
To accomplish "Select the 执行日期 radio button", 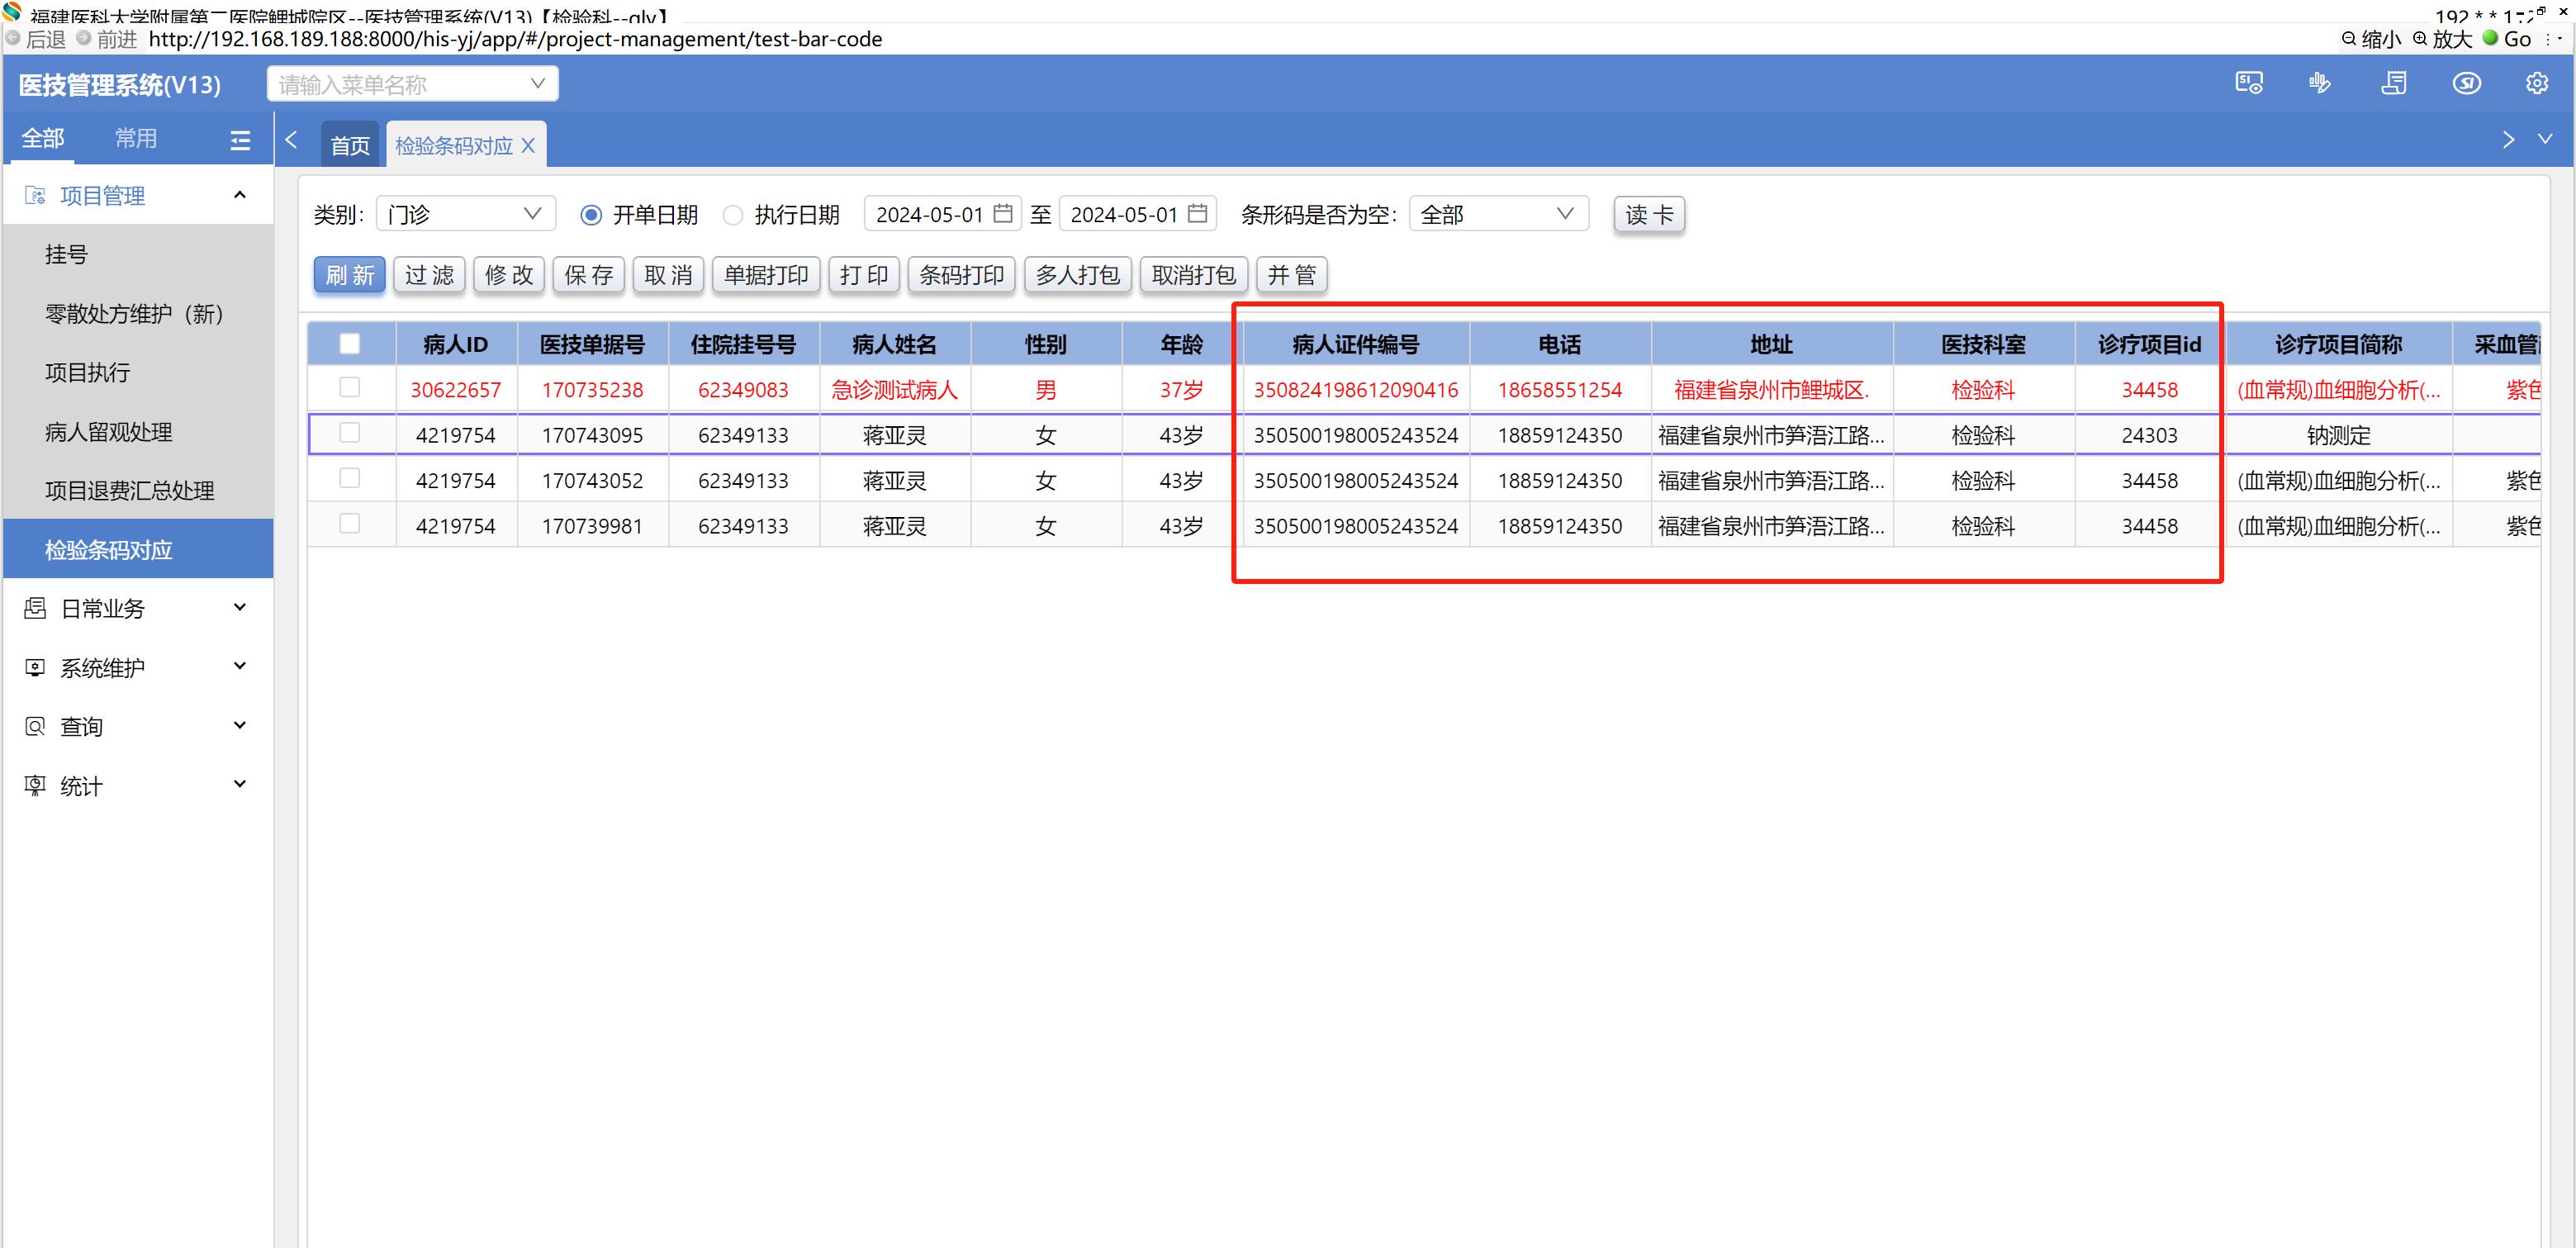I will 733,215.
